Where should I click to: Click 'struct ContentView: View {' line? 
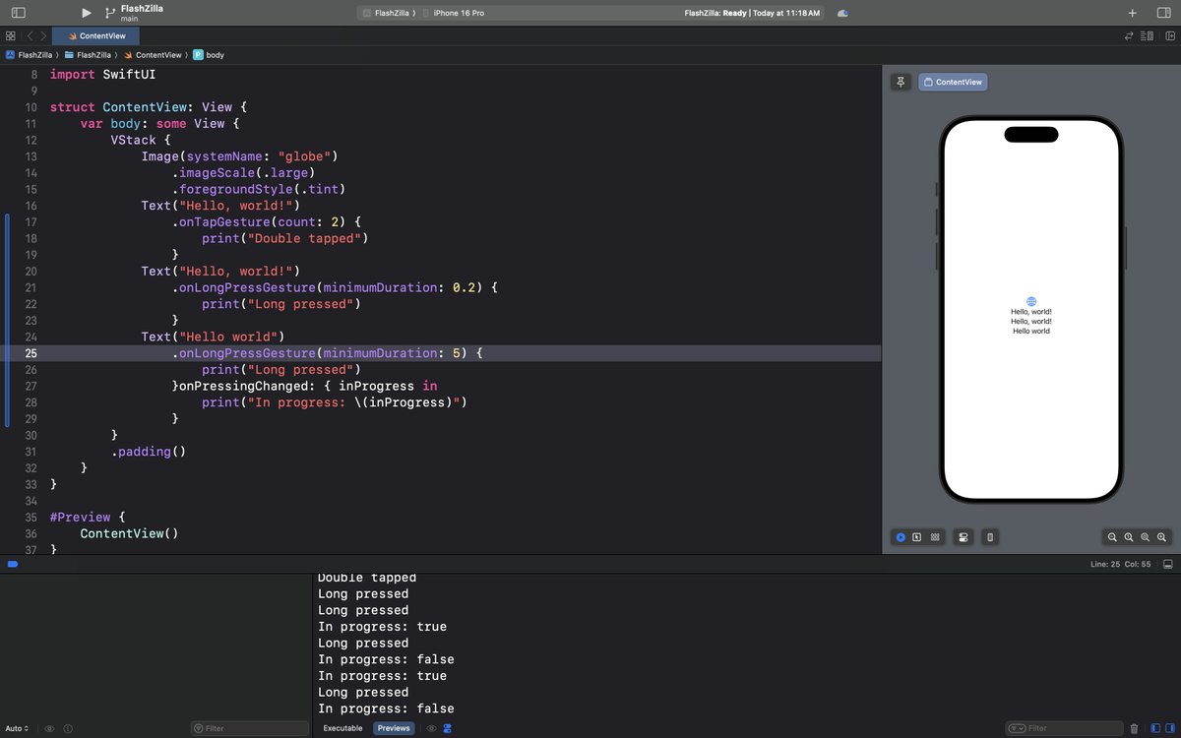pos(149,107)
